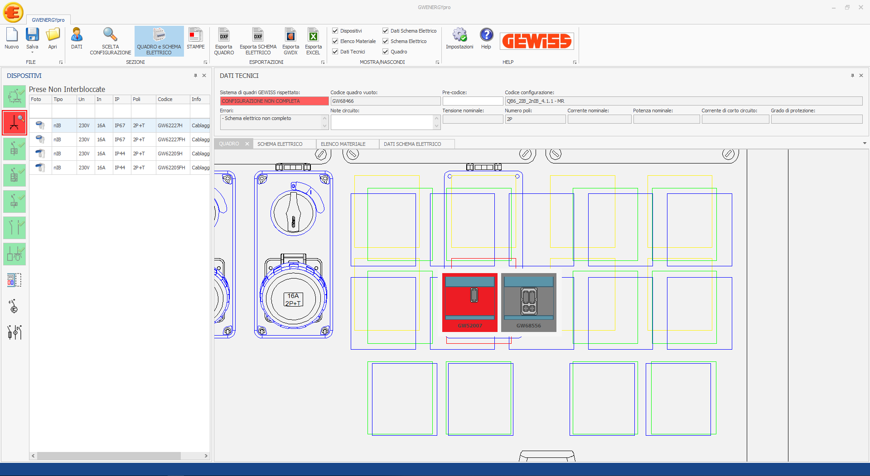
Task: Select fourth green modular device category icon
Action: pyautogui.click(x=14, y=175)
